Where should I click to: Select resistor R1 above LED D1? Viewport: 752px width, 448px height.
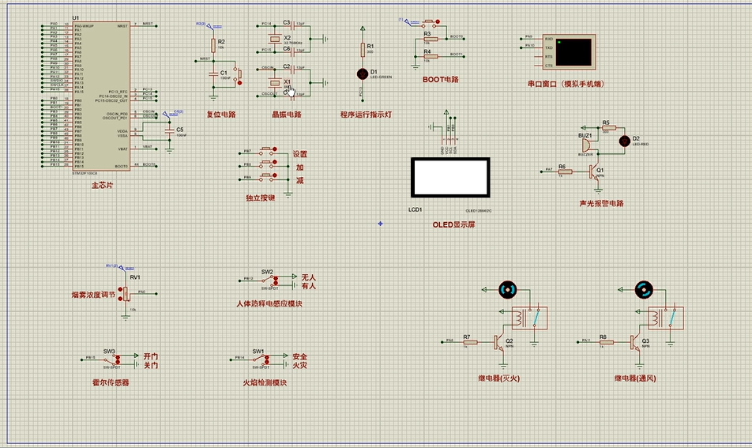pyautogui.click(x=363, y=50)
